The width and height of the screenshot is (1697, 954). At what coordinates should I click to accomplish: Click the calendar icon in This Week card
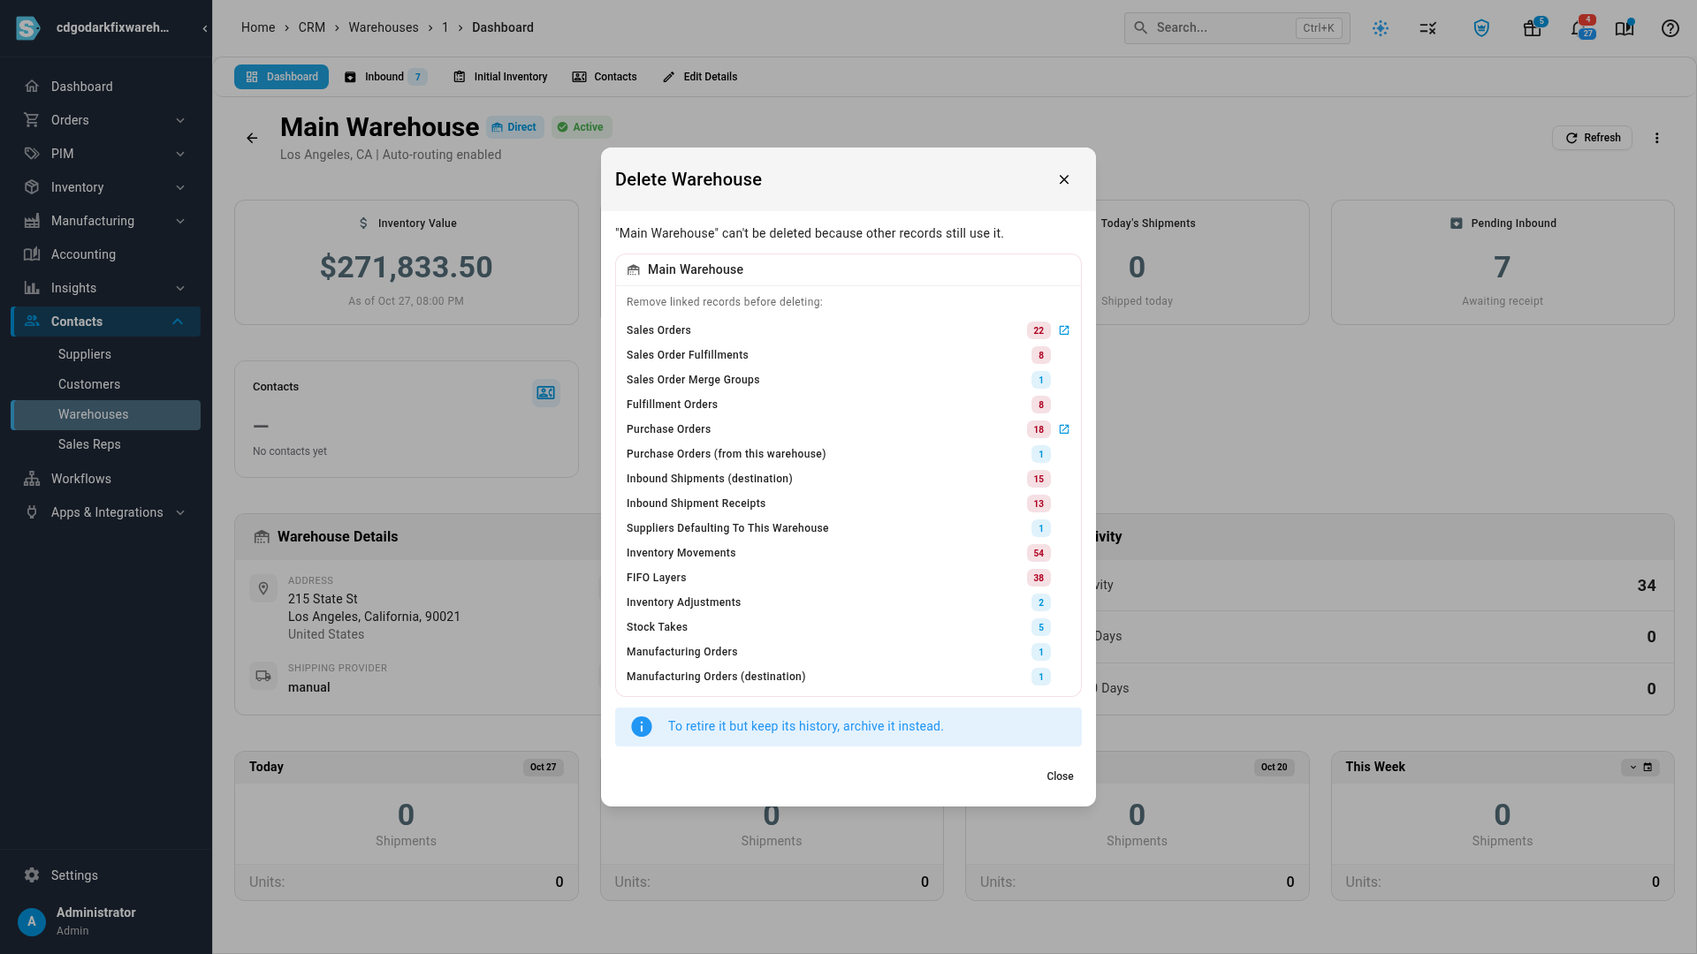pyautogui.click(x=1648, y=768)
